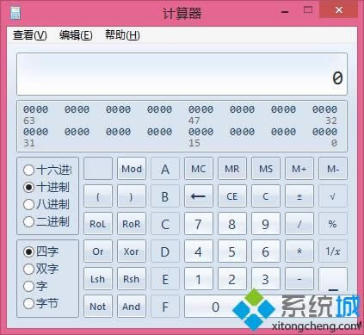Image resolution: width=364 pixels, height=335 pixels.
Task: Click the number 5 key
Action: coord(232,251)
